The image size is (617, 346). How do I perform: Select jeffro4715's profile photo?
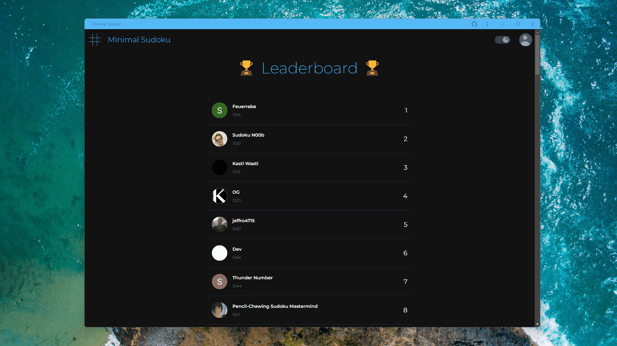[x=220, y=224]
